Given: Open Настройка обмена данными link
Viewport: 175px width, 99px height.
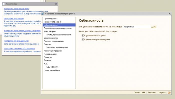Looking at the screenshot, I should [16, 41].
